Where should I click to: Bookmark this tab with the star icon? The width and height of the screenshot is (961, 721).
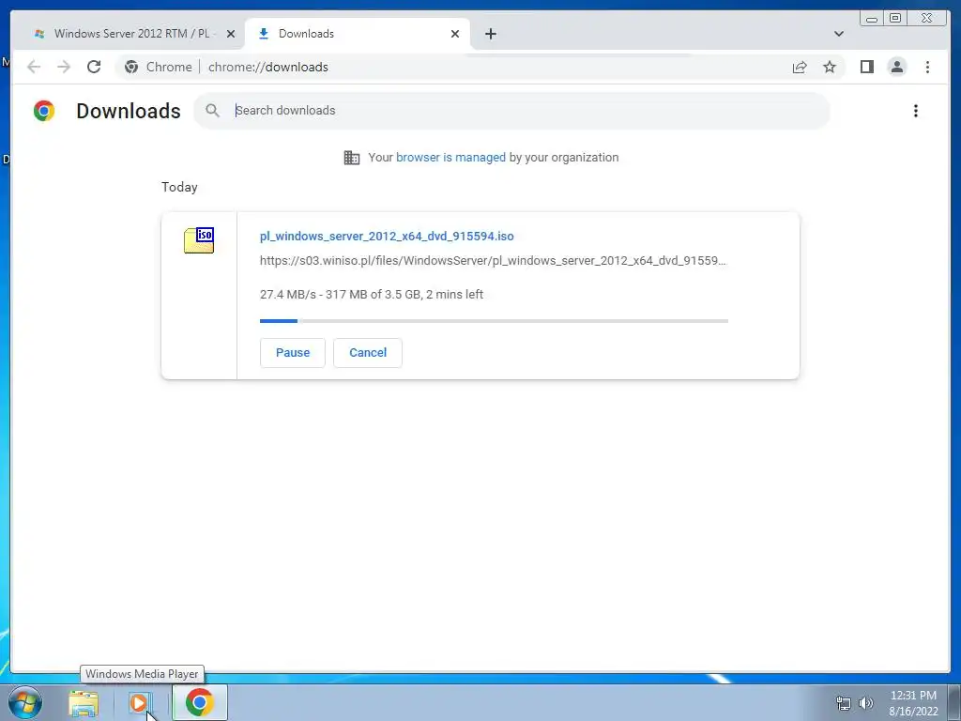830,67
